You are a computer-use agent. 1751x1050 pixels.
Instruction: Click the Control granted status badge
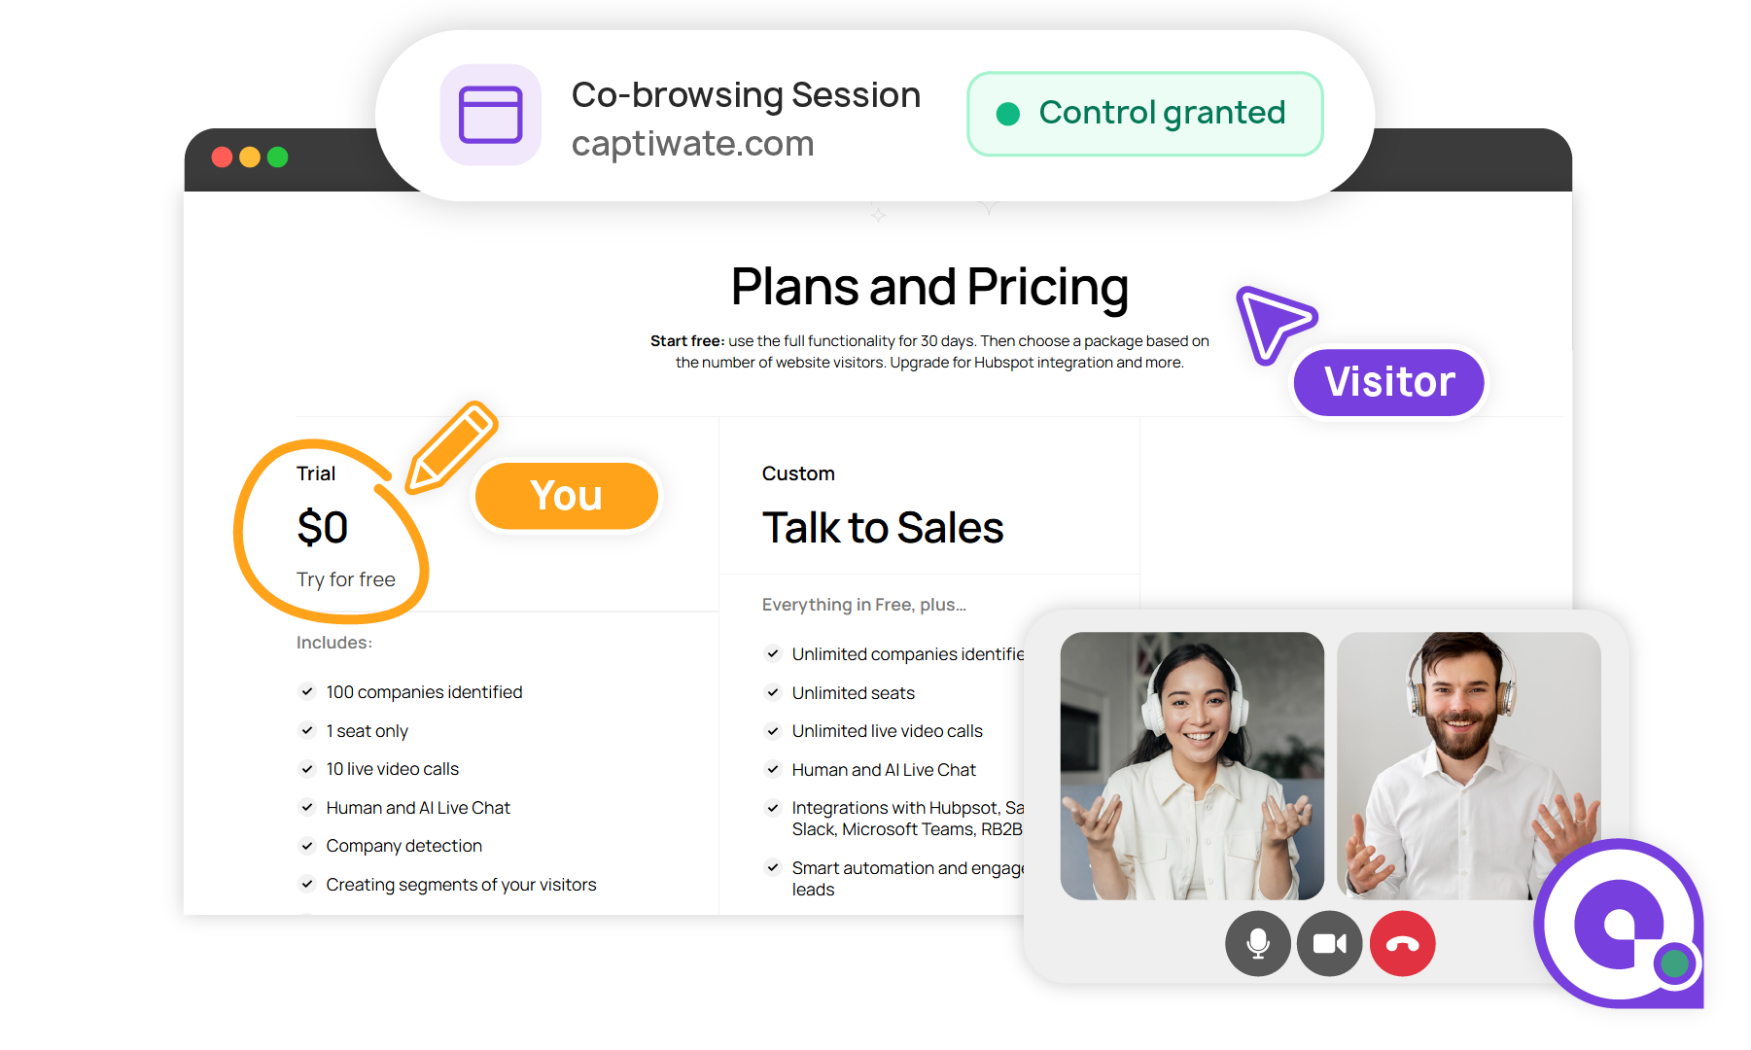(x=1145, y=114)
